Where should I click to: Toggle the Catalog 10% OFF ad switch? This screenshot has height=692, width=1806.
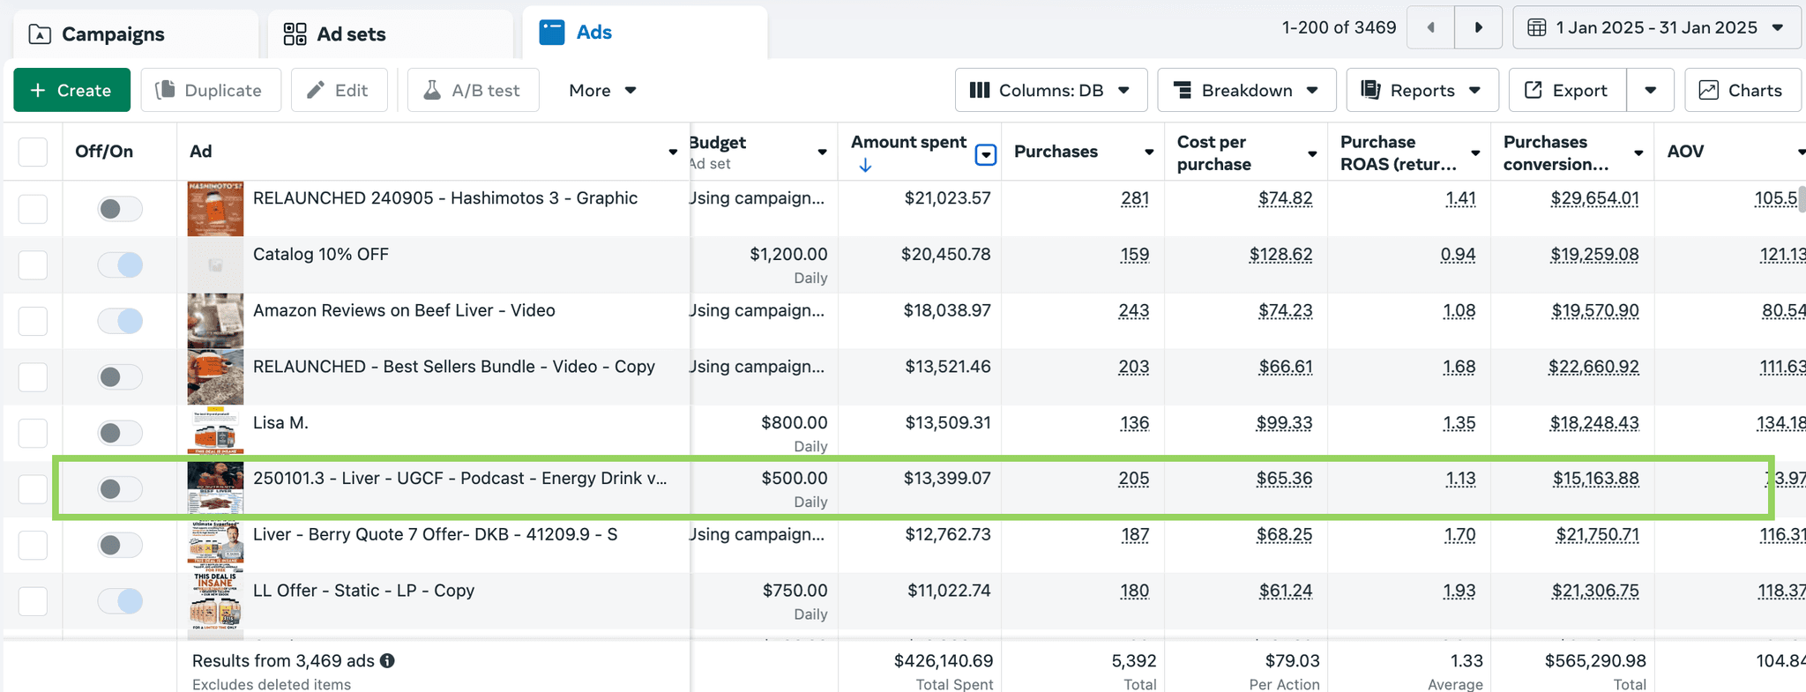tap(120, 264)
